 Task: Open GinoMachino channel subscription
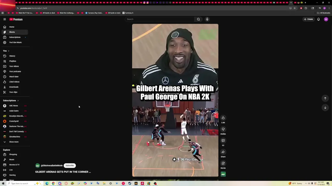pos(15,137)
